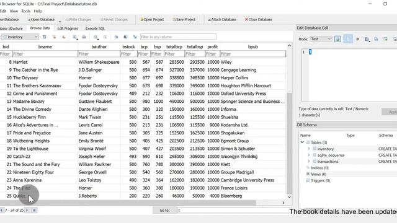Click the Revert Changes toolbar button
Screen dimensions: 397x223
(x=114, y=19)
